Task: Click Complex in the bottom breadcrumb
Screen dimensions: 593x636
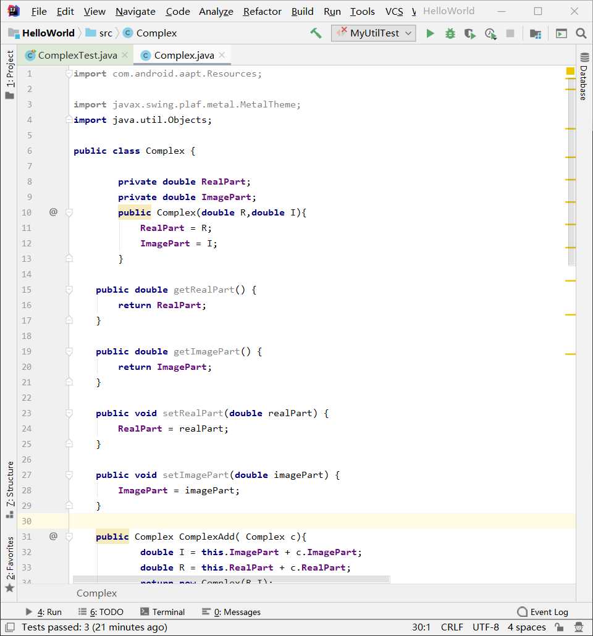Action: (96, 593)
